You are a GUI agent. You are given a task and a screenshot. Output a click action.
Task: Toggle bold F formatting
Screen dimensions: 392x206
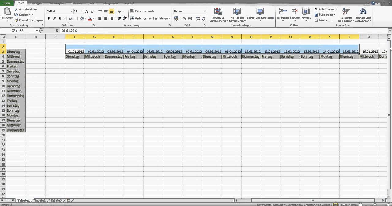pos(49,18)
